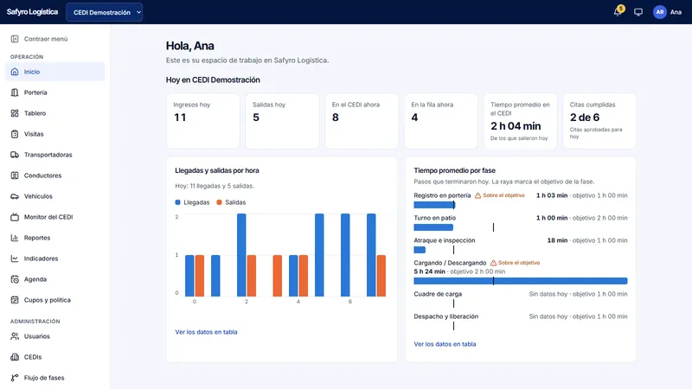Click the Reportes bar chart icon

15,238
